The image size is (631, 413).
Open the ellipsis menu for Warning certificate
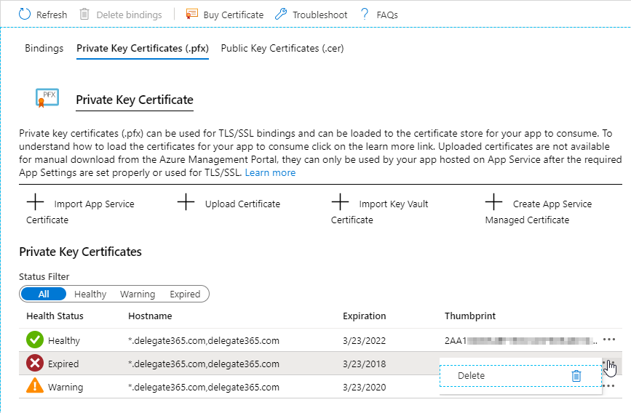[x=609, y=386]
